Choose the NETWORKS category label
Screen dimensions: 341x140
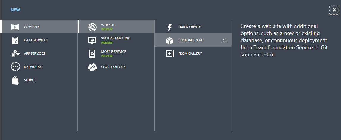coord(33,67)
